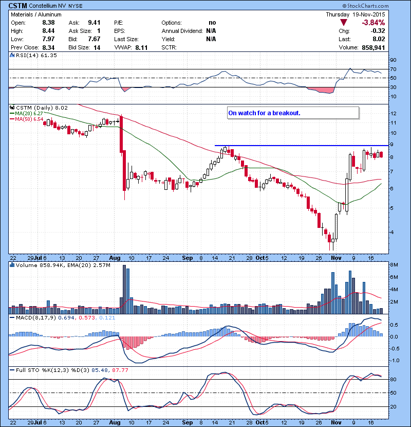Click the Open value 8.38
411x427 pixels.
point(48,23)
